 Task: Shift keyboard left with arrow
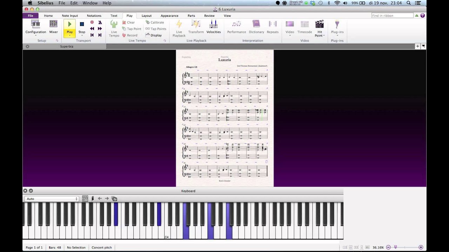(x=100, y=198)
